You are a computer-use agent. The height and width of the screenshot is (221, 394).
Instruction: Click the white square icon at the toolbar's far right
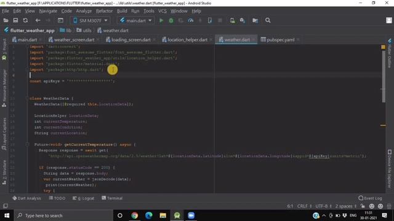[x=389, y=20]
